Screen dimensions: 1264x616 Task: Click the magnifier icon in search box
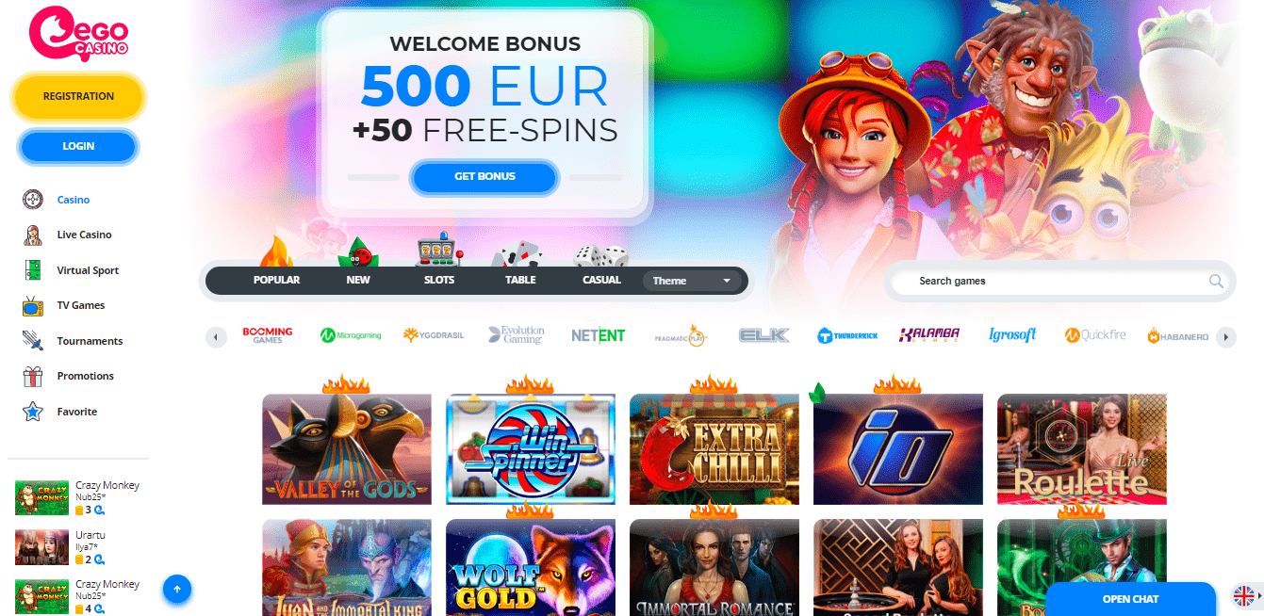1216,281
